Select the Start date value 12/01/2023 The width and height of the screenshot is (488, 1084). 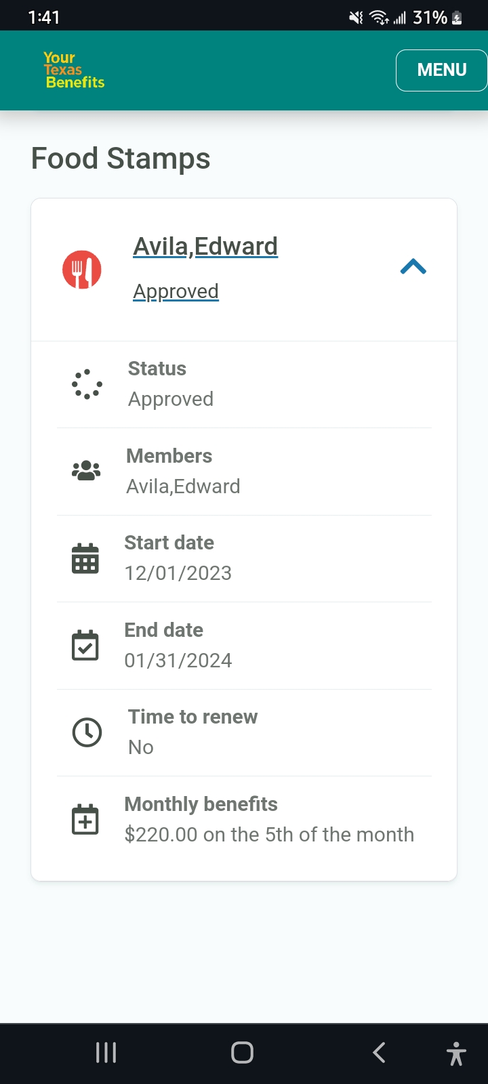pyautogui.click(x=178, y=573)
